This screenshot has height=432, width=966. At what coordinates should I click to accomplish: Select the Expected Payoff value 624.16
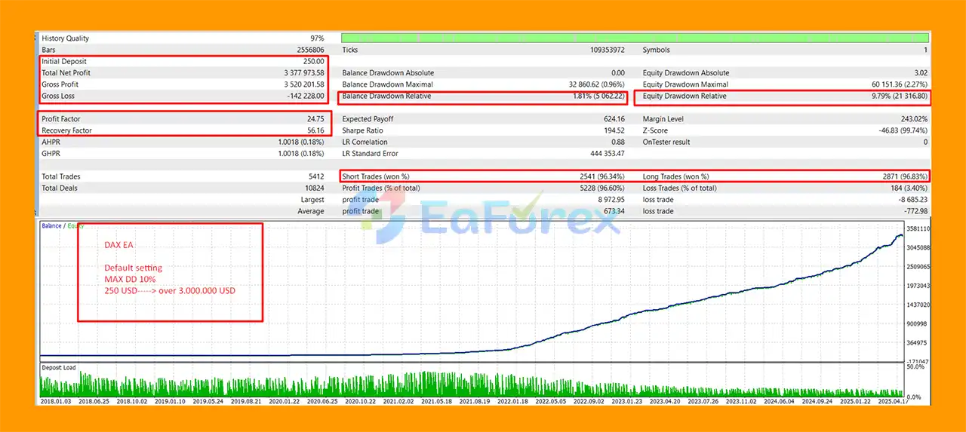tap(614, 119)
